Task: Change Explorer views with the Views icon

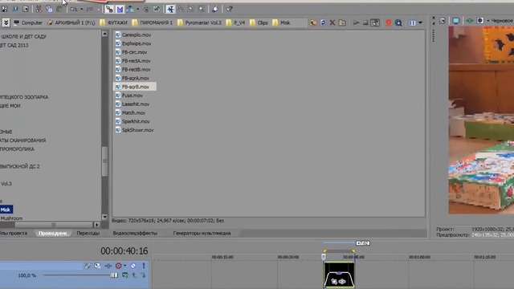Action: point(412,22)
